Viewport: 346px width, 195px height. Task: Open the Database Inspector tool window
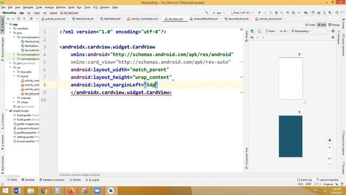(52, 180)
